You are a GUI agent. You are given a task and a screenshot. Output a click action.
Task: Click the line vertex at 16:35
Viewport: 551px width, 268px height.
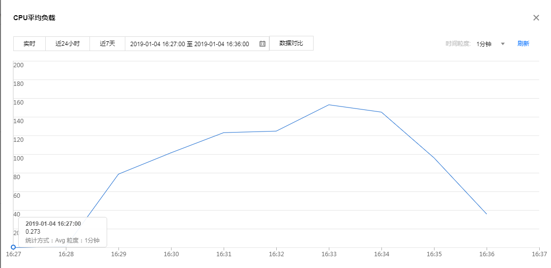434,158
